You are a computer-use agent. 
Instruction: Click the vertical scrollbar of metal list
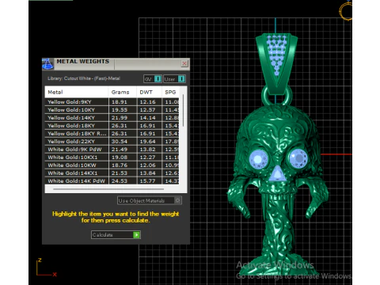(x=183, y=111)
